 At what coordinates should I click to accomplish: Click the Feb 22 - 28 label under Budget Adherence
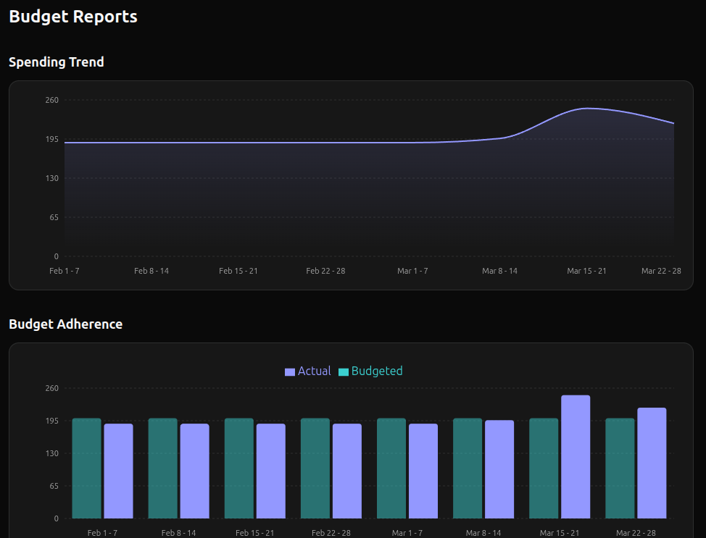pyautogui.click(x=331, y=533)
